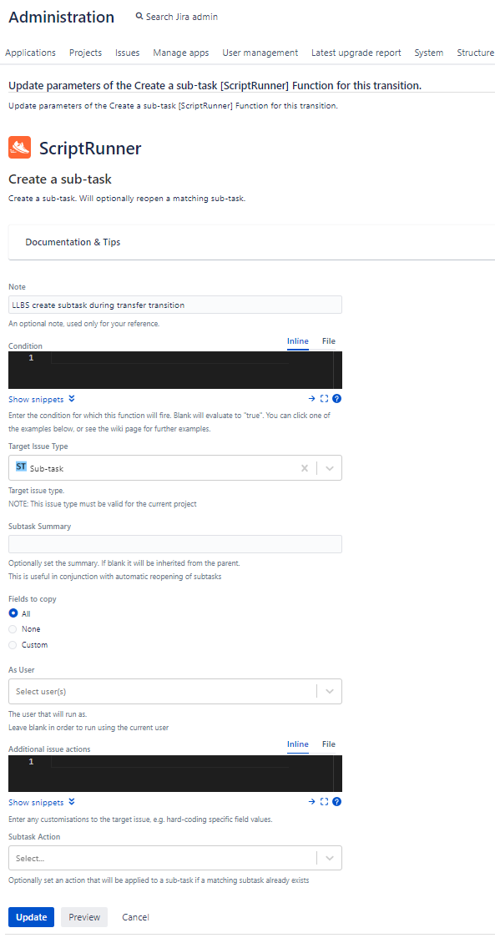Viewport: 495px width, 943px height.
Task: Switch Additional issue actions to Inline tab
Action: coord(298,744)
